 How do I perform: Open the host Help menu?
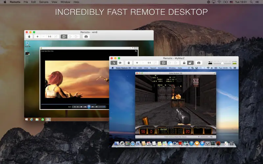pos(76,2)
